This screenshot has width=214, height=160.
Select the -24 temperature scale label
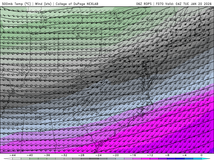point(98,155)
